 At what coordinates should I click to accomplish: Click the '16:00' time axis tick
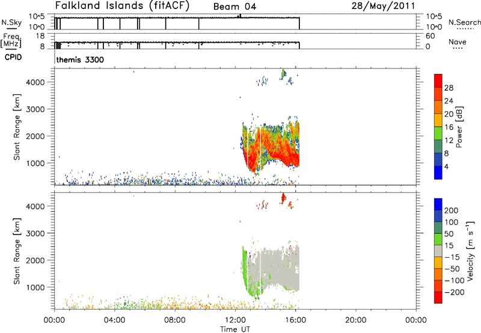click(x=295, y=320)
